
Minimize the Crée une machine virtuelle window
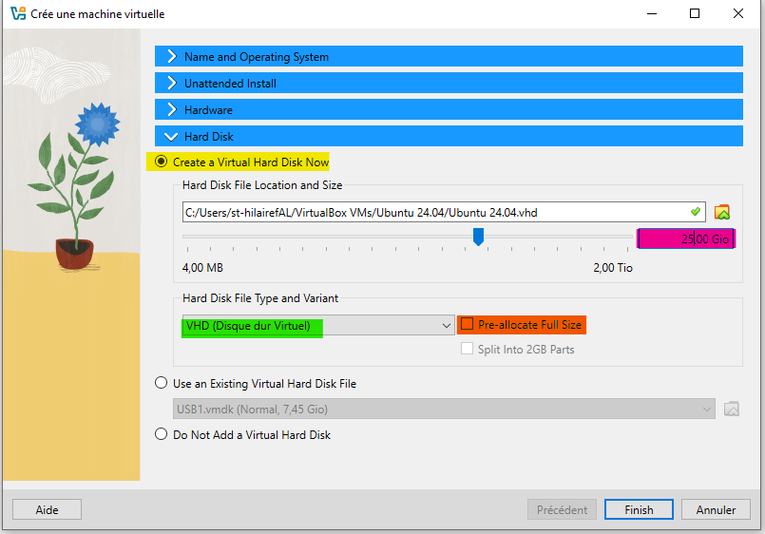651,14
